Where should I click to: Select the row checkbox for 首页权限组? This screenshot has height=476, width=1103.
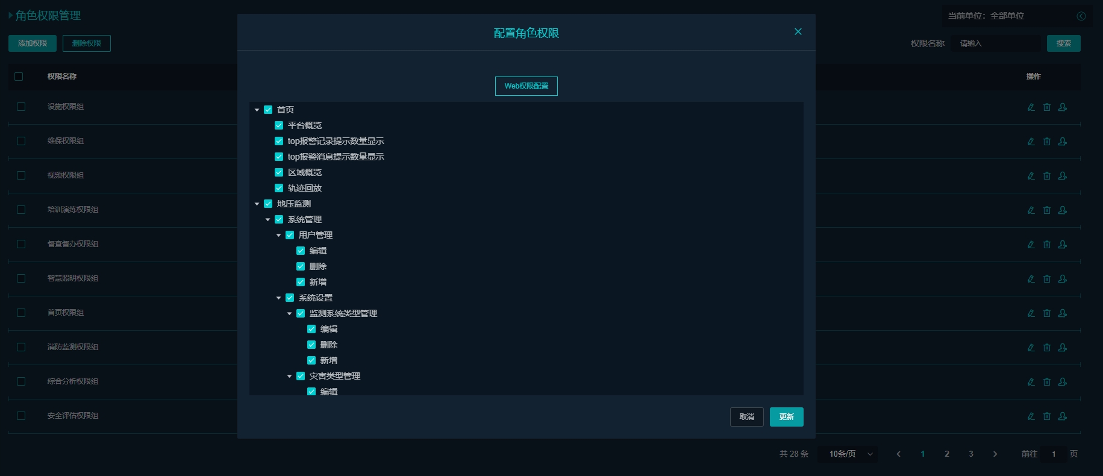pyautogui.click(x=21, y=313)
